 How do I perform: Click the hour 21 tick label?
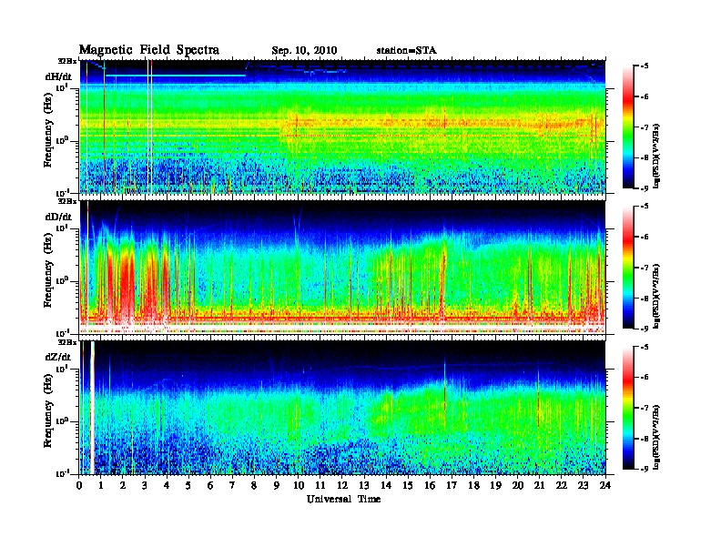539,486
